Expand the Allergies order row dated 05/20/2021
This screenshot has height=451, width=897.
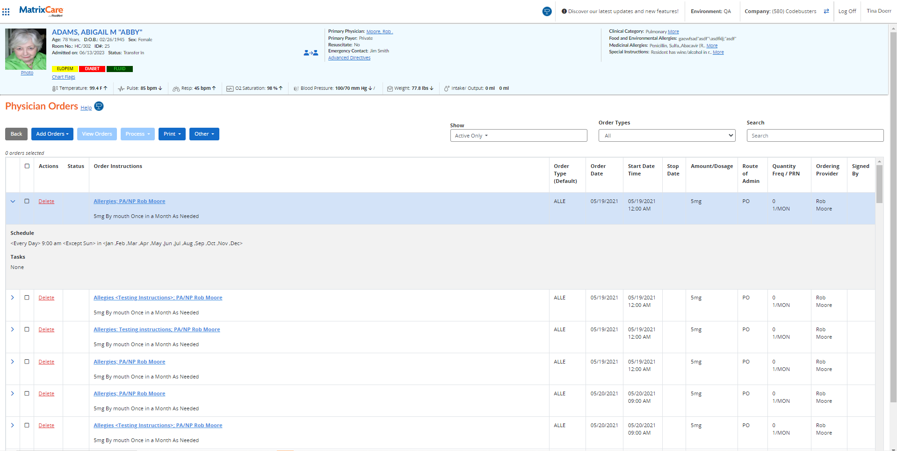[13, 393]
